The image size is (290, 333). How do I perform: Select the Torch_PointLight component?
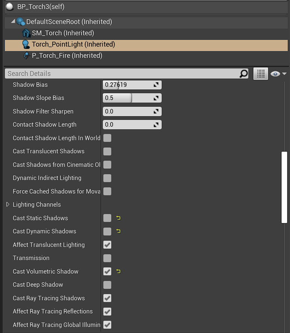73,44
